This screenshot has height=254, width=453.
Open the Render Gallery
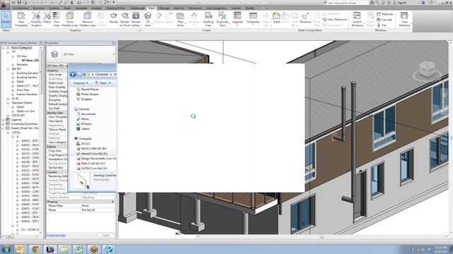pyautogui.click(x=136, y=19)
